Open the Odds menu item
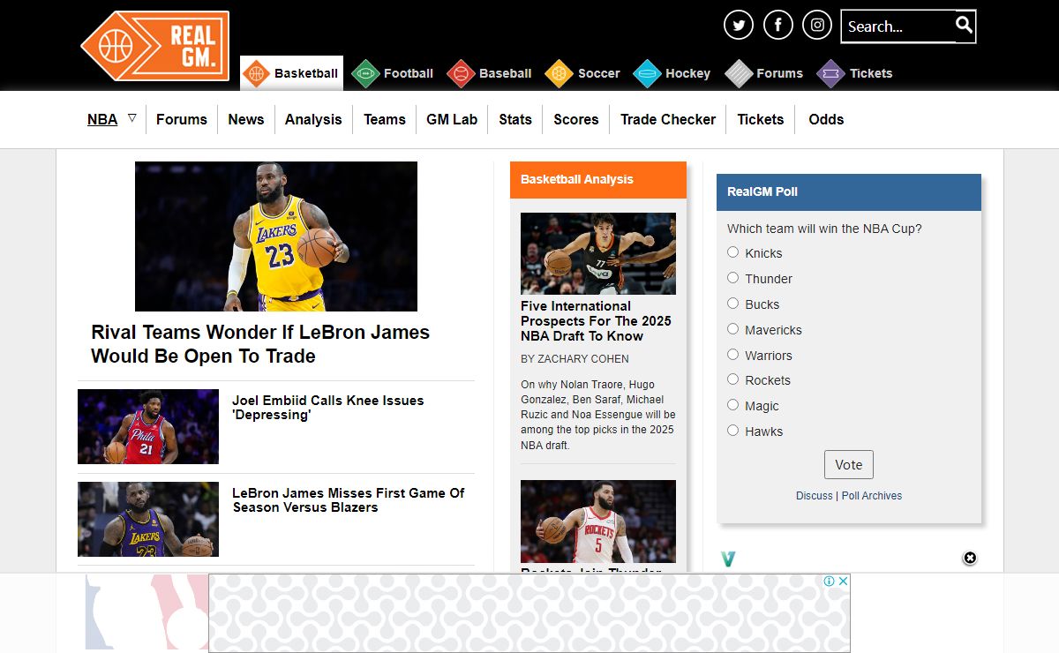The height and width of the screenshot is (653, 1059). [x=826, y=119]
